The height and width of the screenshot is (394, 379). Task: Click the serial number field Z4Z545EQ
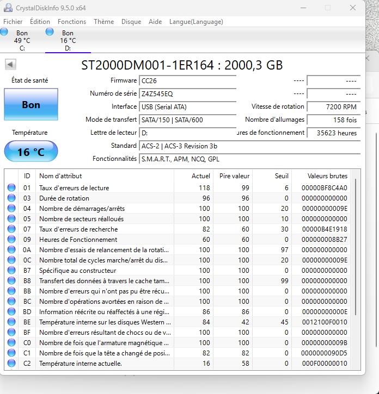point(187,93)
